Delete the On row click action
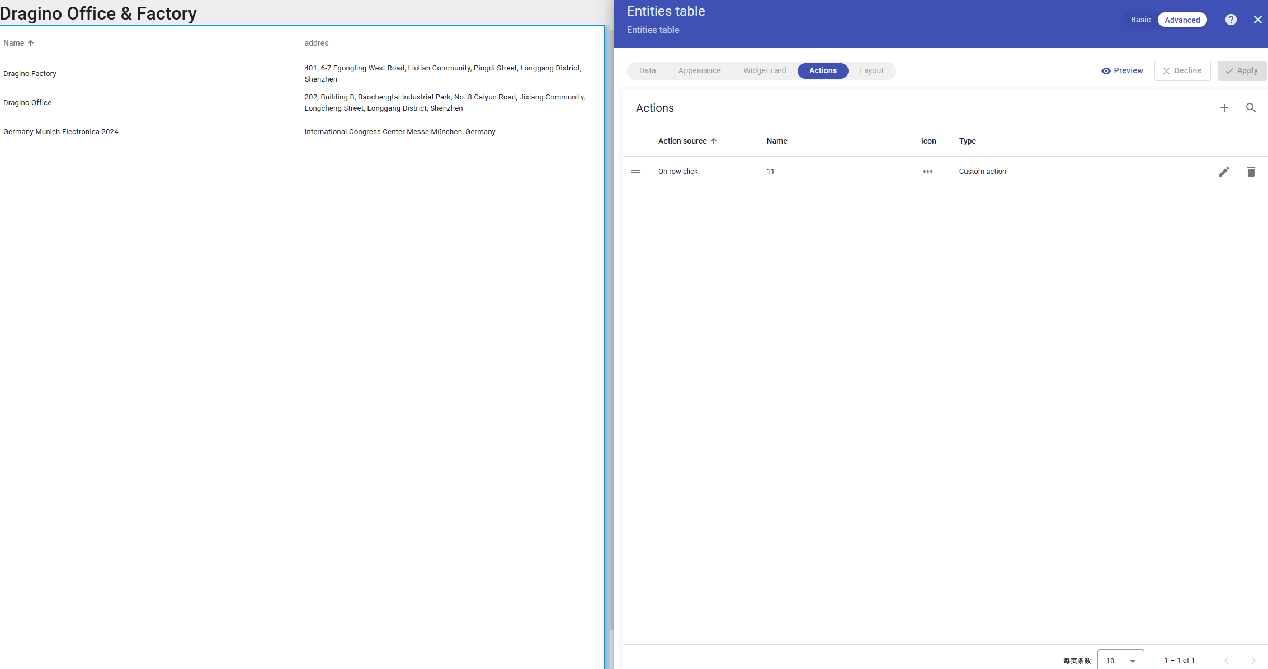Viewport: 1268px width, 669px height. [1251, 172]
